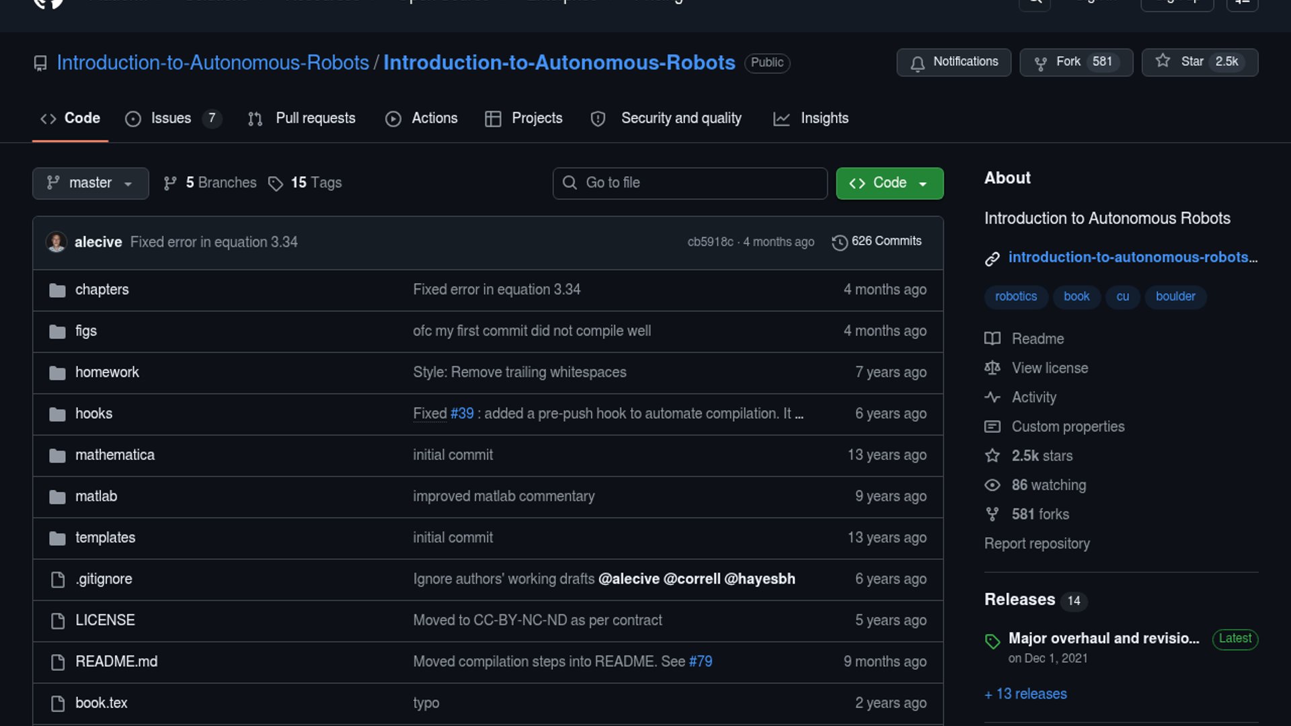Open the Issues tab
Image resolution: width=1291 pixels, height=726 pixels.
(x=173, y=118)
